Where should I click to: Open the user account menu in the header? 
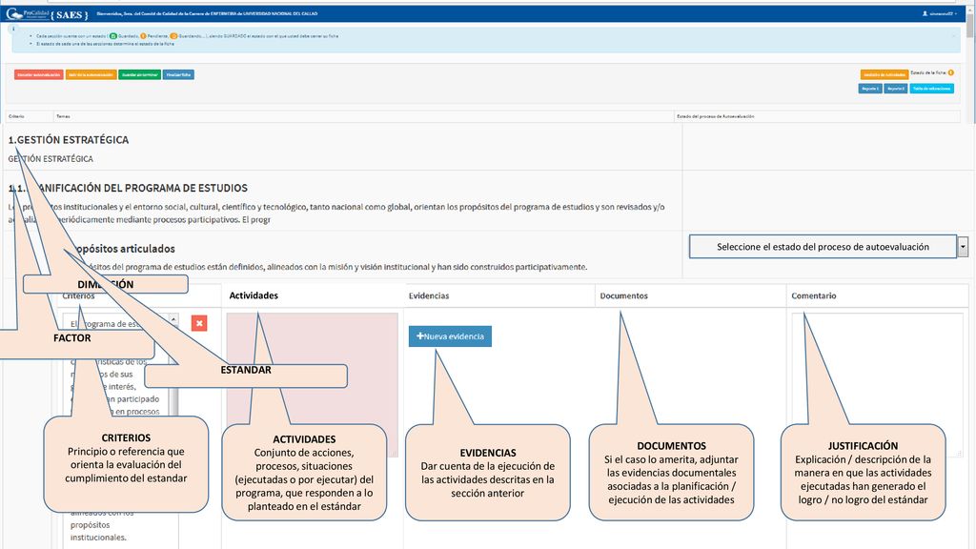939,13
